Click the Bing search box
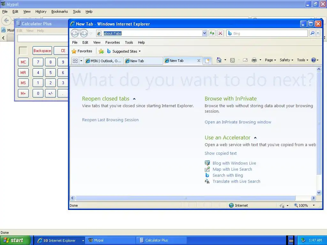This screenshot has height=245, width=327. pos(267,33)
